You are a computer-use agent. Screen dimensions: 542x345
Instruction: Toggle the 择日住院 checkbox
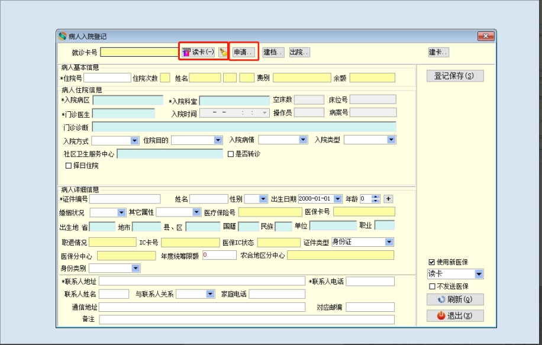tap(69, 166)
